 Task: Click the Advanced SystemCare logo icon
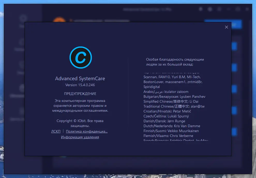(x=81, y=58)
